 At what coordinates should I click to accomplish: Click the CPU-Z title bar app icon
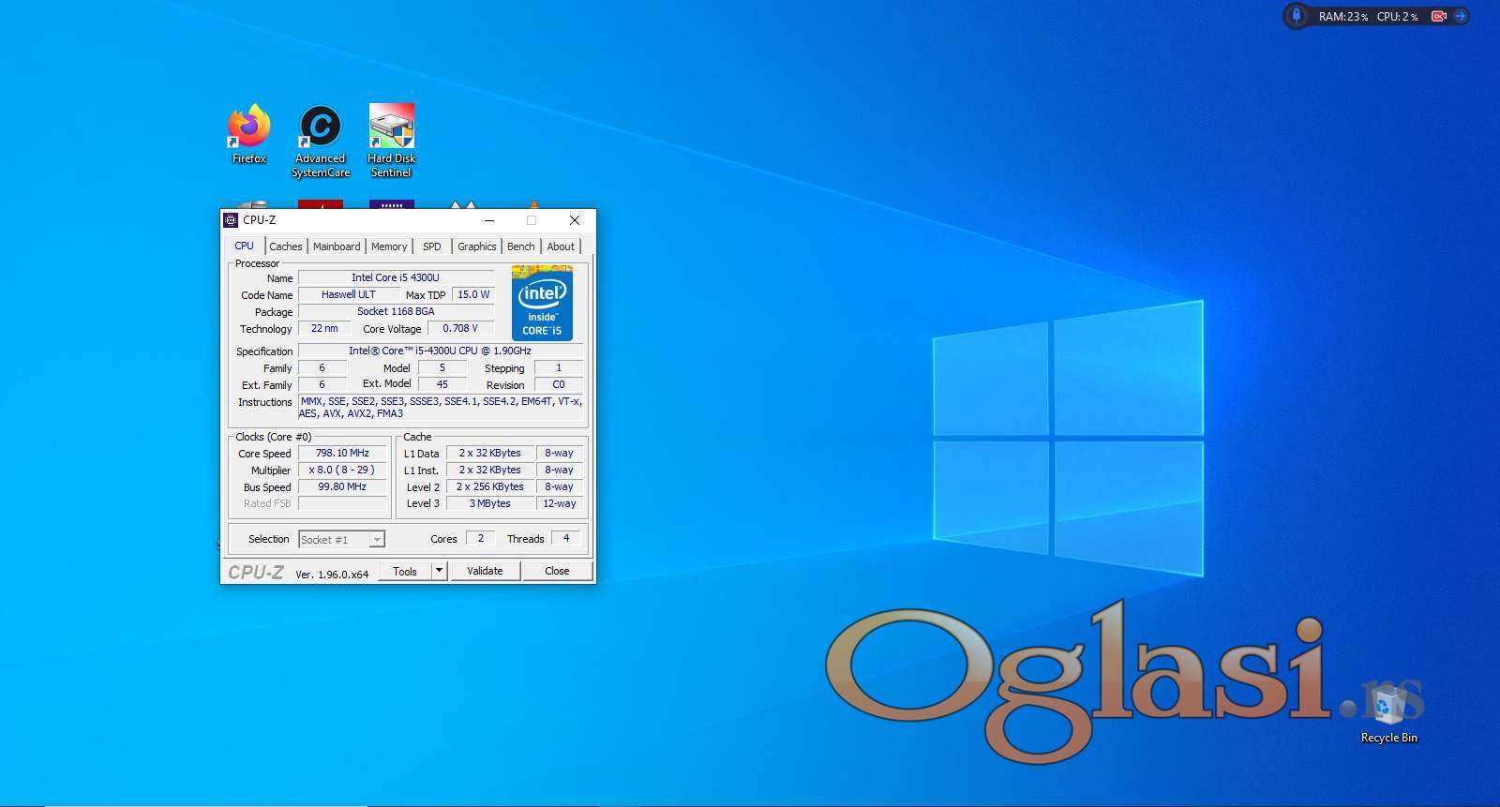(x=231, y=220)
